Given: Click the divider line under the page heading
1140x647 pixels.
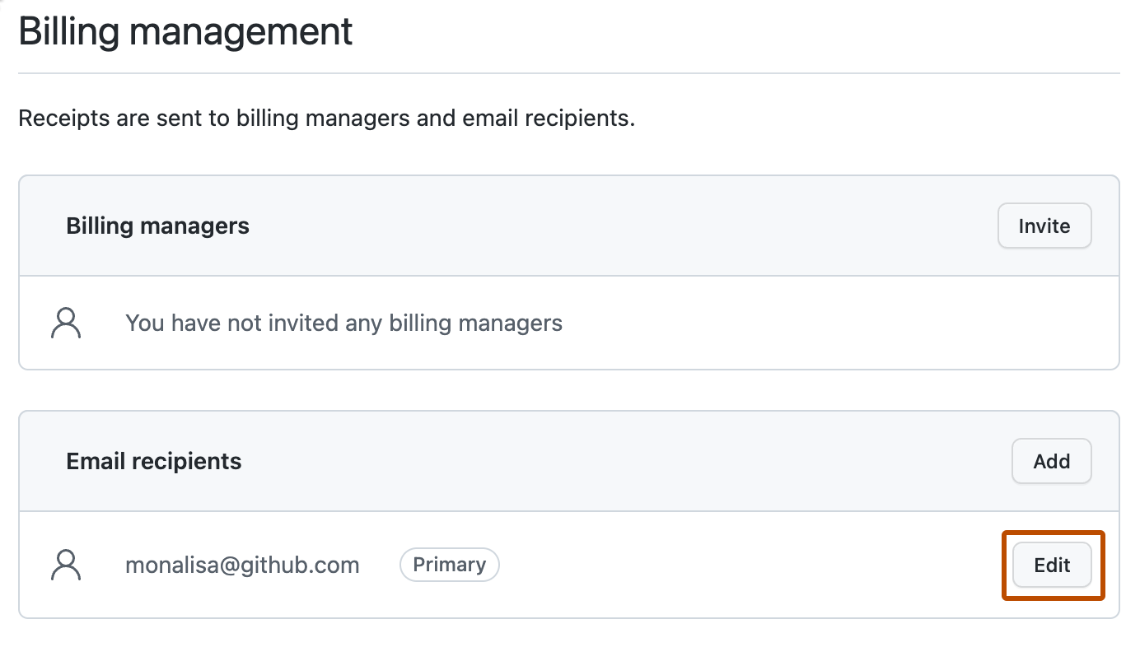Looking at the screenshot, I should tap(568, 73).
